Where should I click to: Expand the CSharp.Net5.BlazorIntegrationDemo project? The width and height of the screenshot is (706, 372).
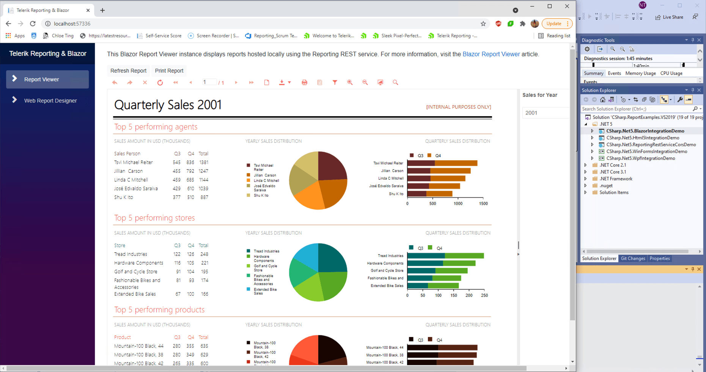coord(592,131)
